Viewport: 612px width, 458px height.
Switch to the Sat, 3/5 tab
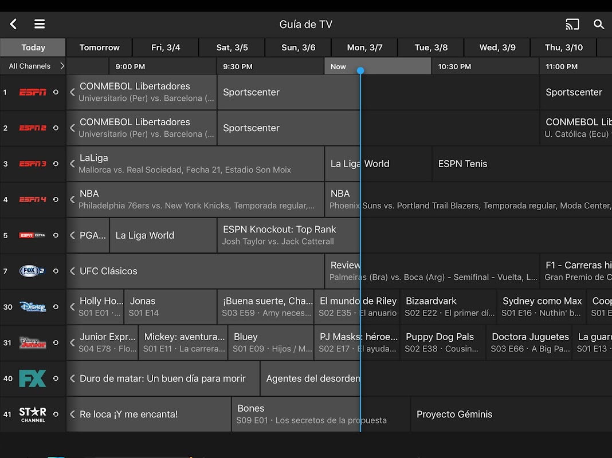point(232,48)
